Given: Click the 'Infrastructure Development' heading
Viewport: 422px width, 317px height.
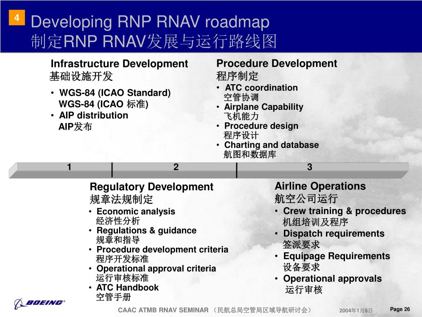Looking at the screenshot, I should pyautogui.click(x=119, y=64).
